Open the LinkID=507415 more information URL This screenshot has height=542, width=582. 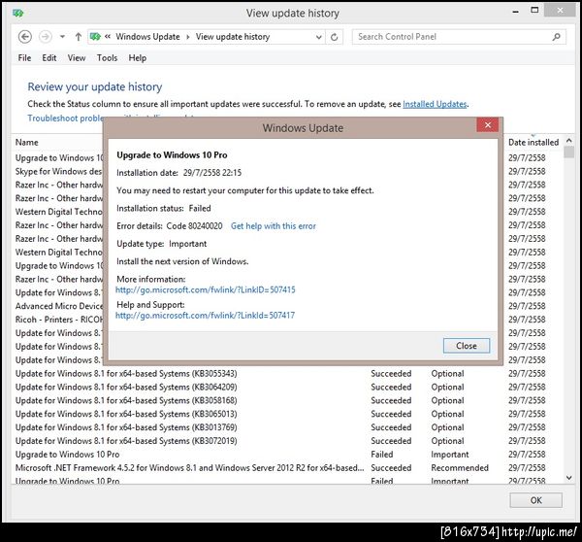(206, 290)
